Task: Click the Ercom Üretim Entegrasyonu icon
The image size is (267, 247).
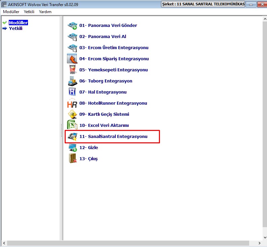Action: coord(72,48)
